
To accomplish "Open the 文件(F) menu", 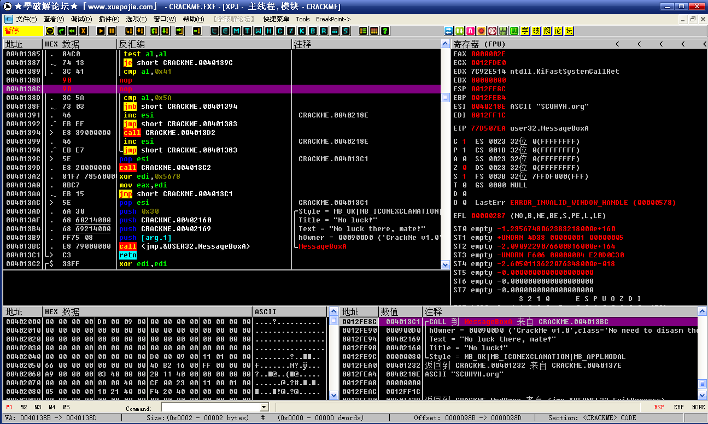I will tap(26, 19).
